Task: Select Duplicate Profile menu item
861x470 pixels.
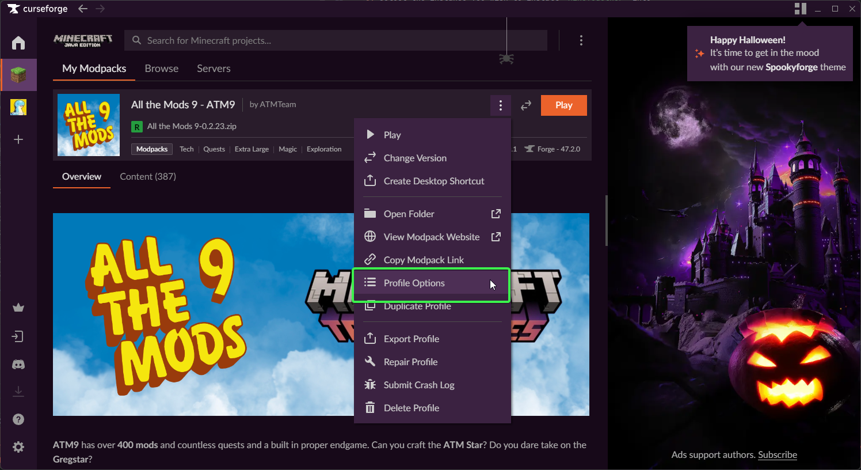Action: coord(432,307)
